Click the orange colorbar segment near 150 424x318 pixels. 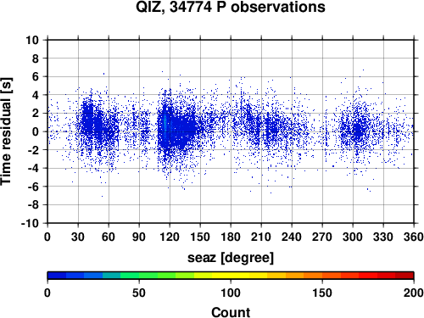pyautogui.click(x=322, y=276)
